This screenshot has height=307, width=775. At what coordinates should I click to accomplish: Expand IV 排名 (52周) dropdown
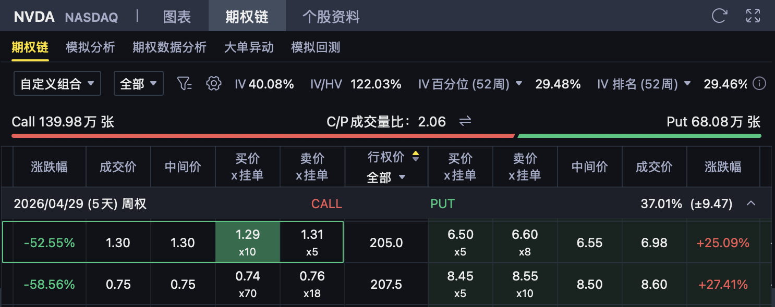click(687, 83)
